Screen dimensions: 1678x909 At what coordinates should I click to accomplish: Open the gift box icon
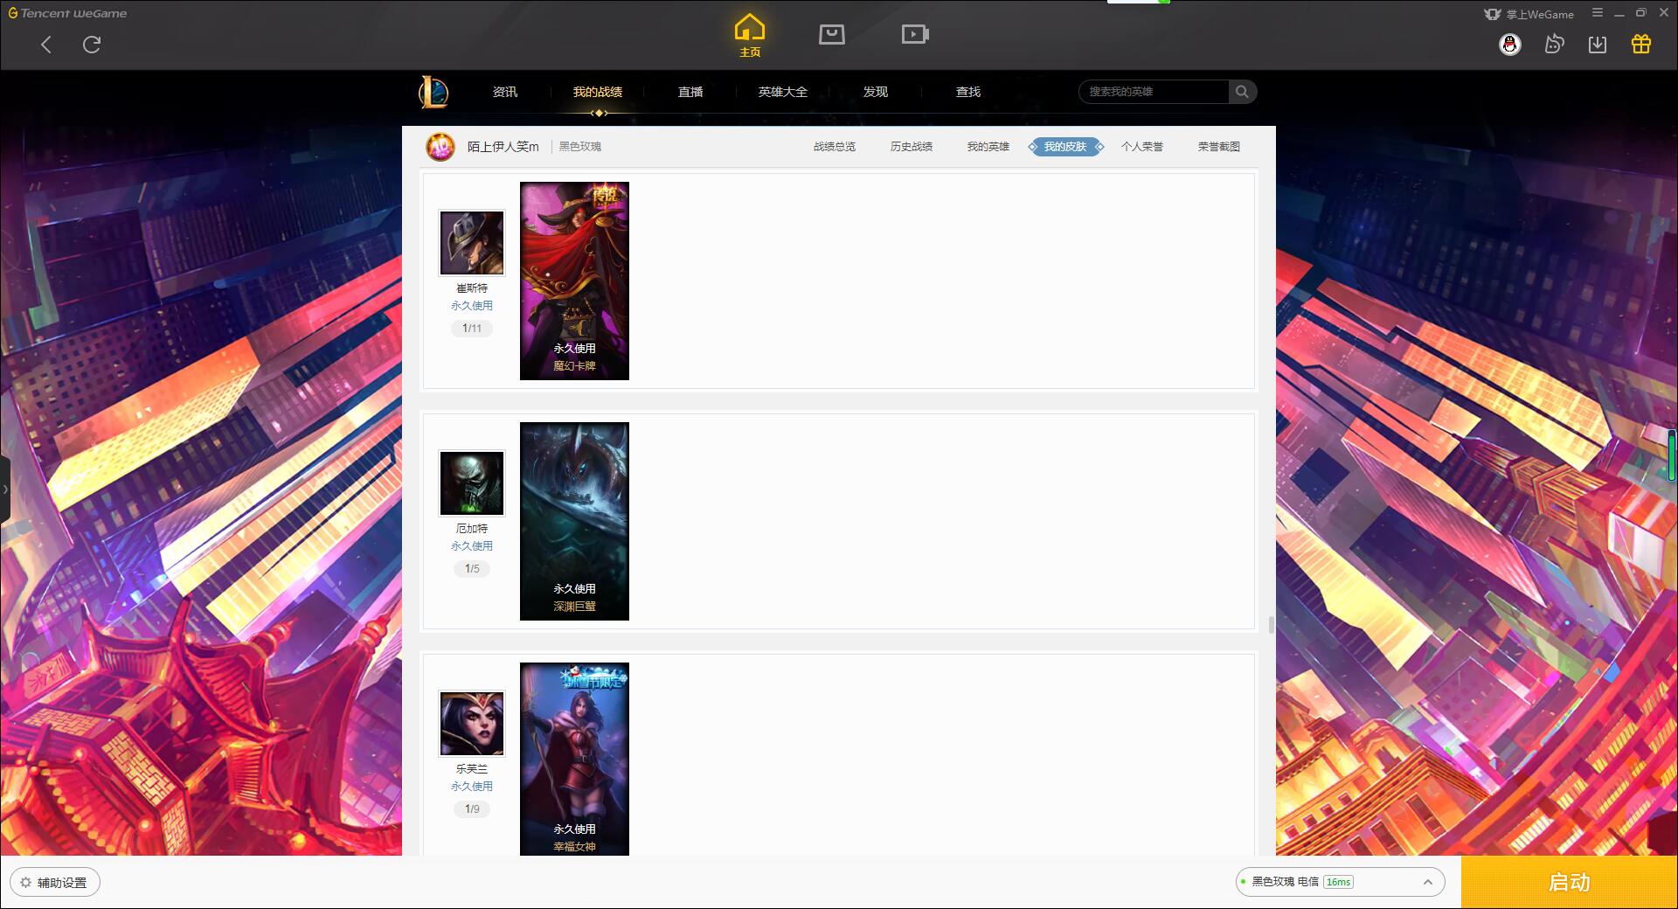pos(1641,45)
